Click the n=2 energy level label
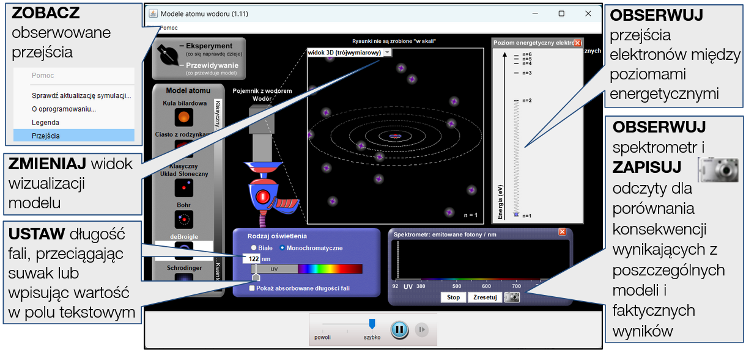This screenshot has height=353, width=746. [526, 100]
